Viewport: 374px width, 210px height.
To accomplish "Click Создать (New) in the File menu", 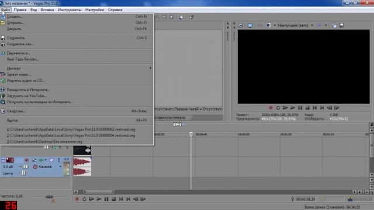I will (77, 16).
